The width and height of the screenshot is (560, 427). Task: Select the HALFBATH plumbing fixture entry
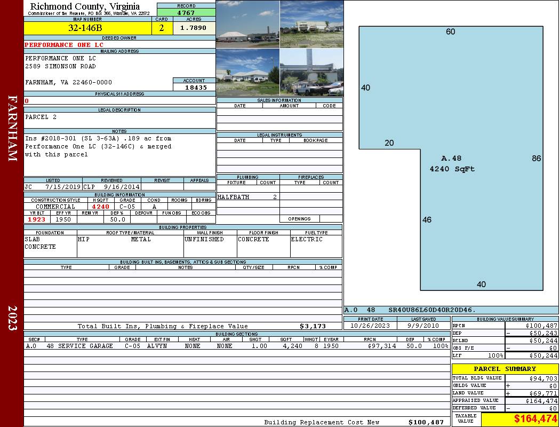click(233, 197)
